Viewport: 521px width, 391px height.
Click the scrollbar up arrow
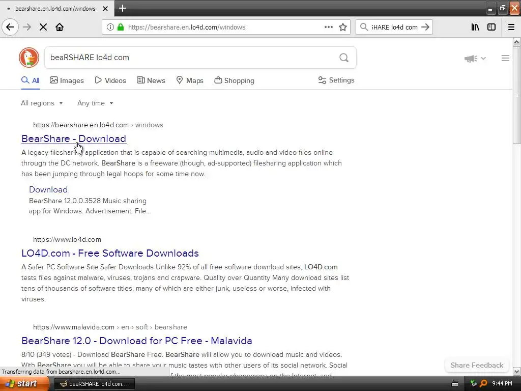tap(516, 42)
